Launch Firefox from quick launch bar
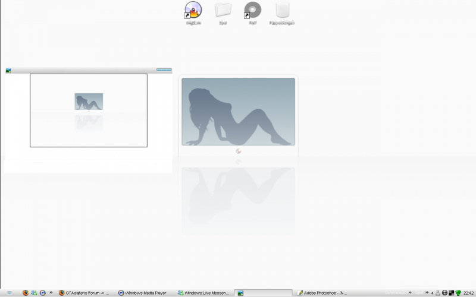This screenshot has height=297, width=476. [26, 293]
